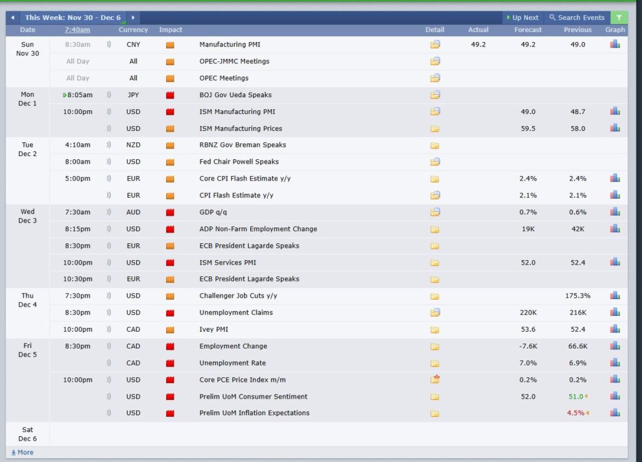Click the 7:40am time zone link
The height and width of the screenshot is (462, 642).
click(x=77, y=29)
